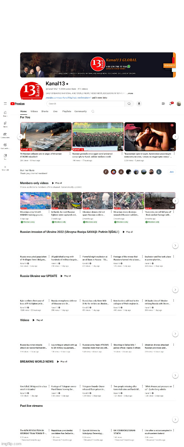Viewport: 184px width, 447px height.
Task: Go to Home in sidebar
Action: (x=5, y=114)
